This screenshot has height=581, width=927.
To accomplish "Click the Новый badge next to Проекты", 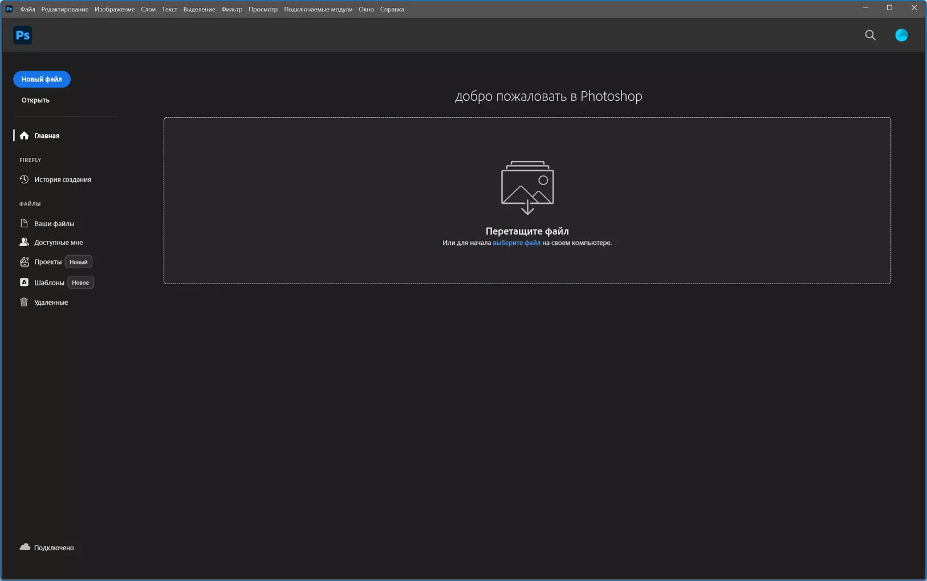I will click(79, 262).
